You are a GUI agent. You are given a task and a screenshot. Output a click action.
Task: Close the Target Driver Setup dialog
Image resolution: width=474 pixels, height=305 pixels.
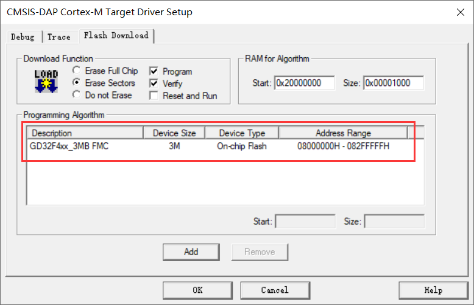(458, 12)
